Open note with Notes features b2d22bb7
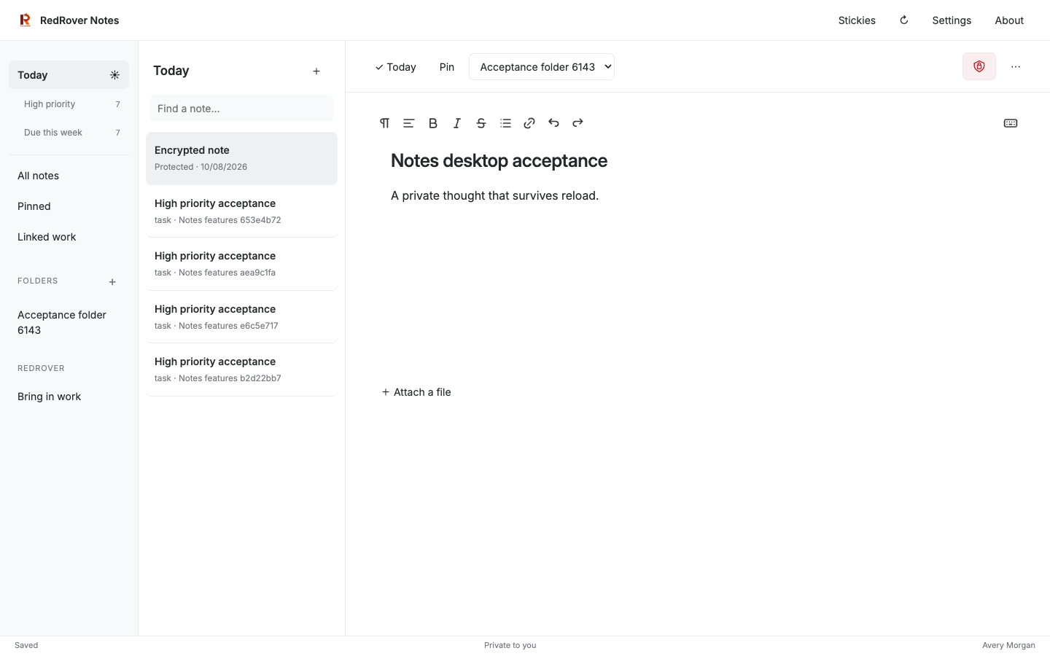The height and width of the screenshot is (656, 1050). [x=241, y=370]
